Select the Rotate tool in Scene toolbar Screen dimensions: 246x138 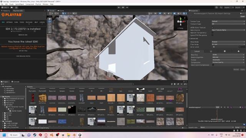pyautogui.click(x=50, y=24)
